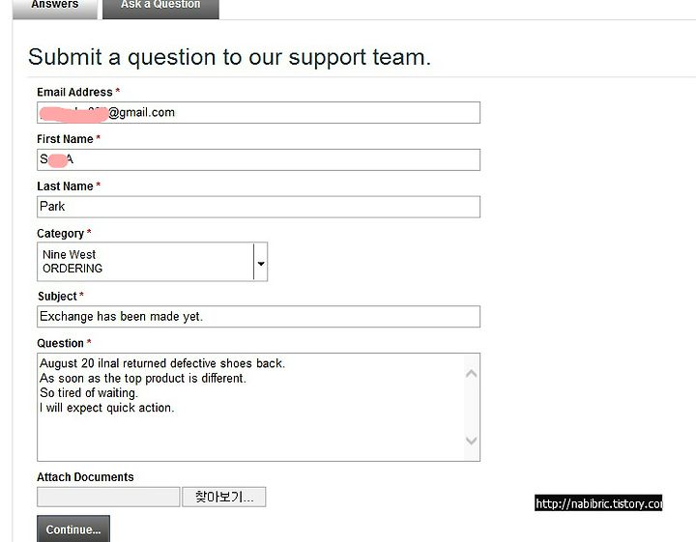Click inside the Question text area
Viewport: 696px width, 542px height.
pyautogui.click(x=250, y=407)
